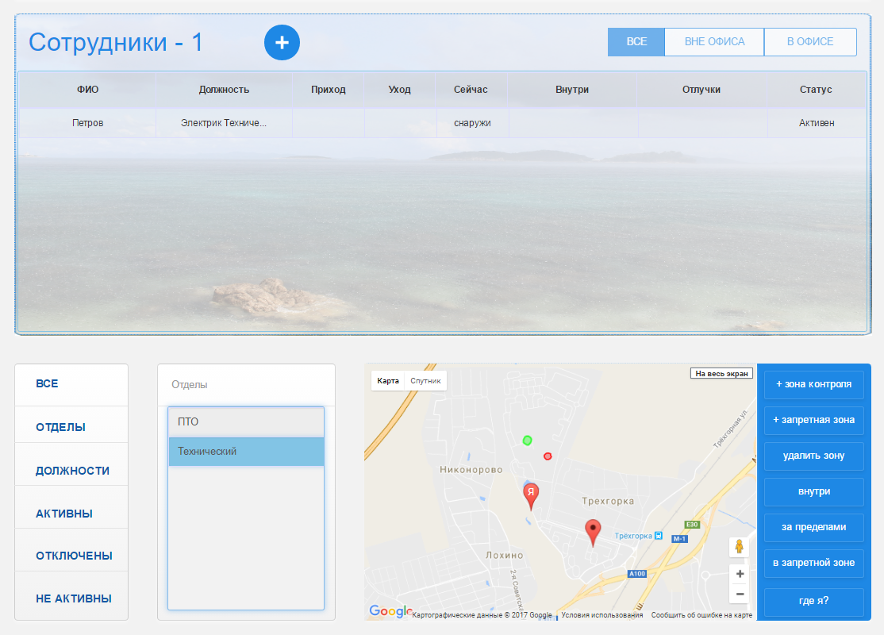
Task: Click the Должность column header
Action: tap(224, 90)
